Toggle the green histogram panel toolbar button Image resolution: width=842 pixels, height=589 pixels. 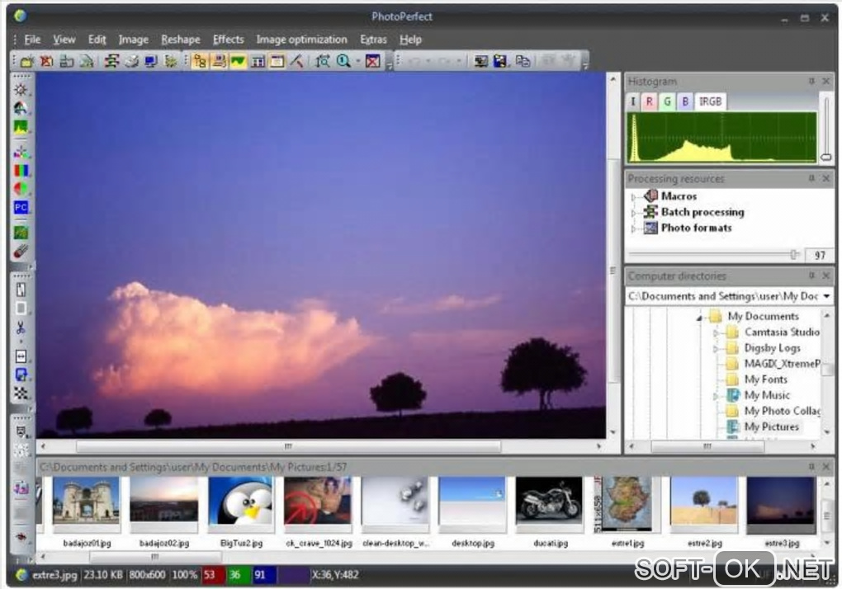point(238,61)
